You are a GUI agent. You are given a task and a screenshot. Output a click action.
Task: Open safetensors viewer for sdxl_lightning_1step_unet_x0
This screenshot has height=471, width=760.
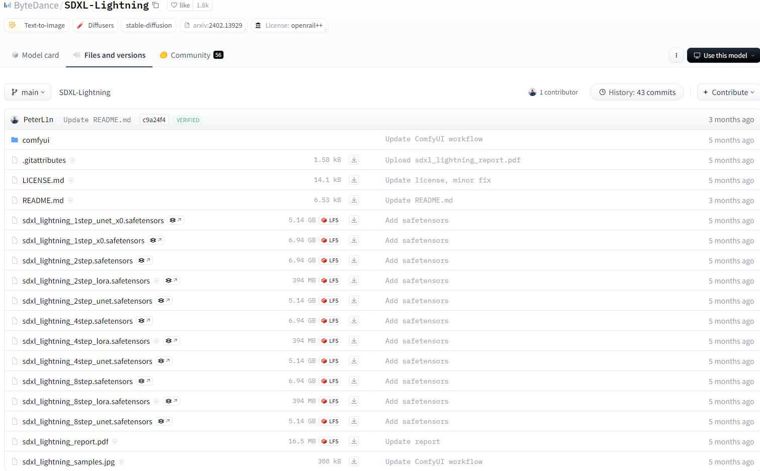pos(175,220)
